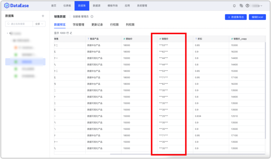Click the text type icon beside 折扣

196,39
